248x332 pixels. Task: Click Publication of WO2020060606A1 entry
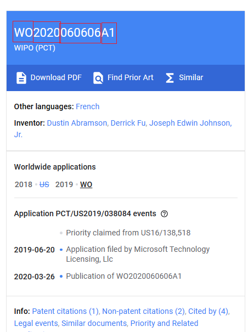coord(123,276)
